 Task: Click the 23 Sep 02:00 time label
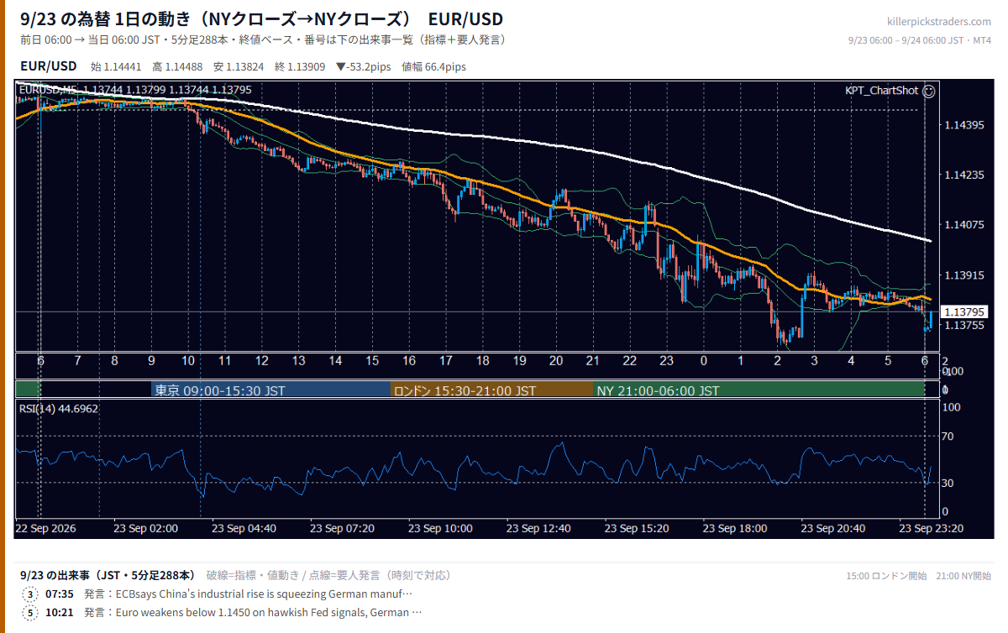pyautogui.click(x=146, y=528)
